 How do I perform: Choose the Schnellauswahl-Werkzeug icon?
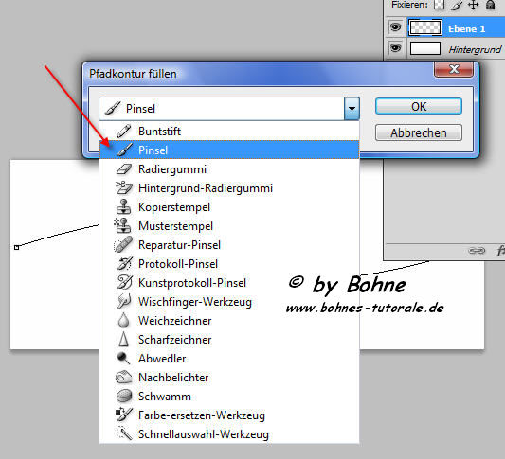tap(124, 433)
